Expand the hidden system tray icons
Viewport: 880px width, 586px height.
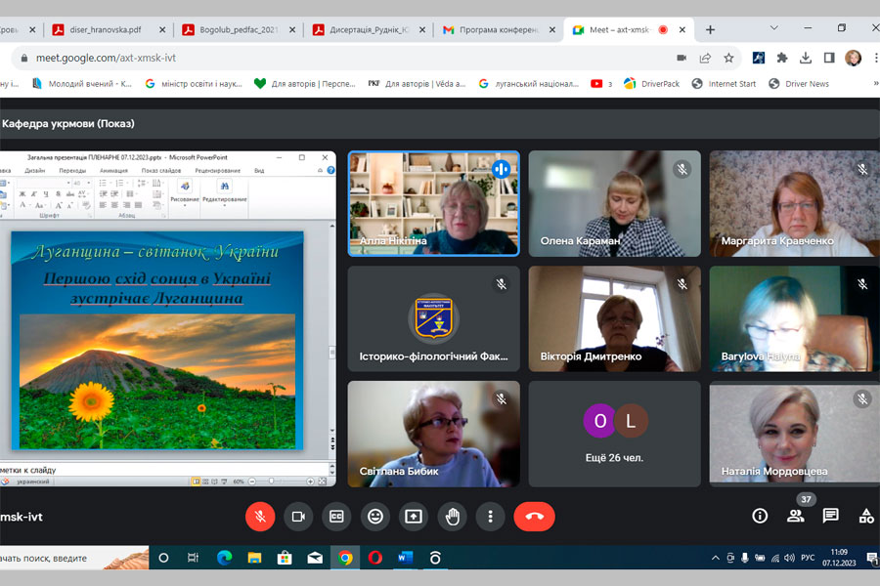point(715,558)
